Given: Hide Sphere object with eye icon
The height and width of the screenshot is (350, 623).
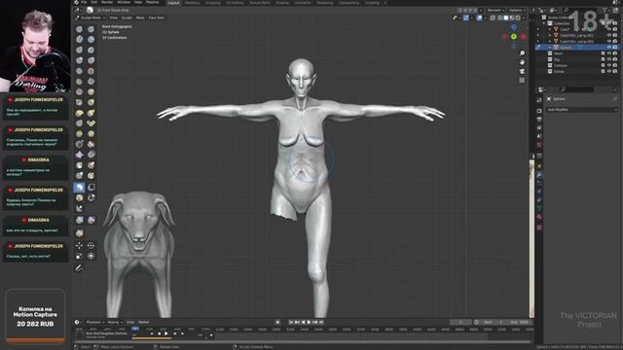Looking at the screenshot, I should 609,48.
